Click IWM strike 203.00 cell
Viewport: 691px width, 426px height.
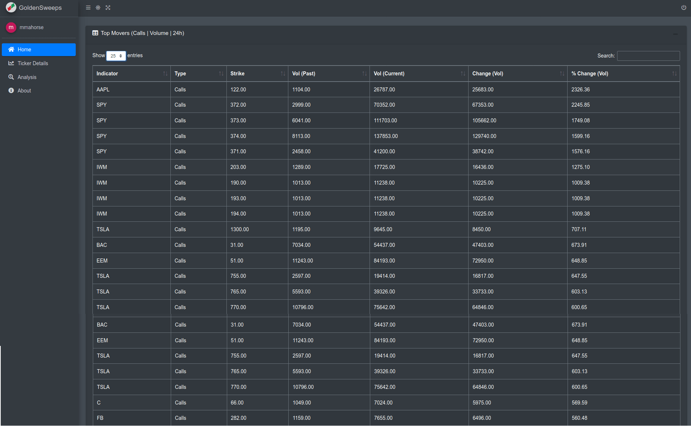(x=257, y=167)
